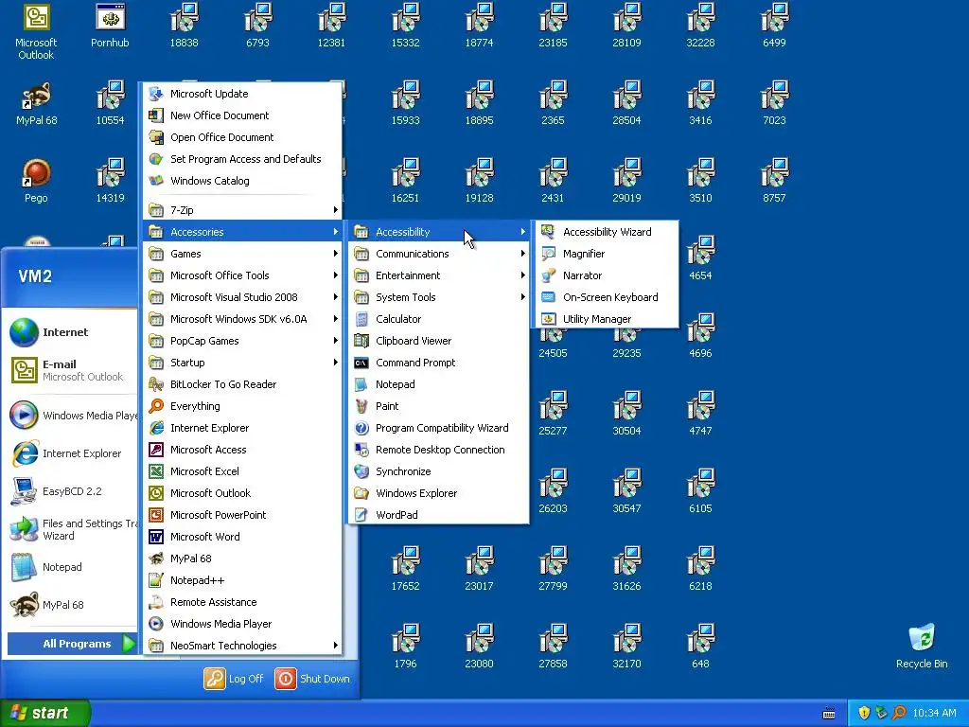The width and height of the screenshot is (969, 727).
Task: Click MyPal 68 in All Programs list
Action: coord(242,559)
